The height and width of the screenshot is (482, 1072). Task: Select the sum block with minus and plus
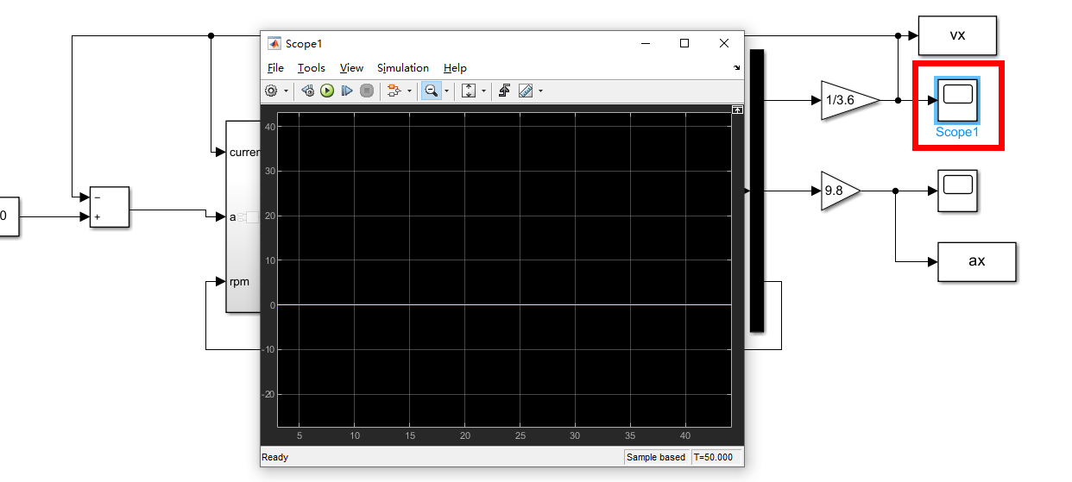coord(110,207)
